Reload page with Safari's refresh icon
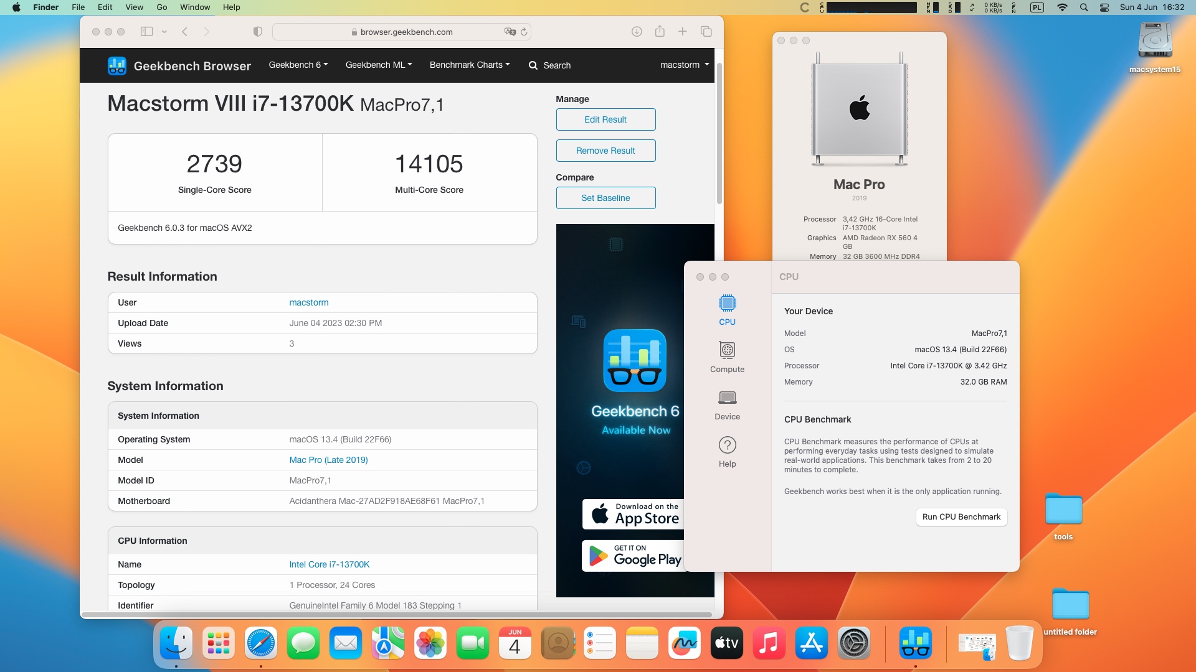The image size is (1196, 672). click(x=524, y=32)
